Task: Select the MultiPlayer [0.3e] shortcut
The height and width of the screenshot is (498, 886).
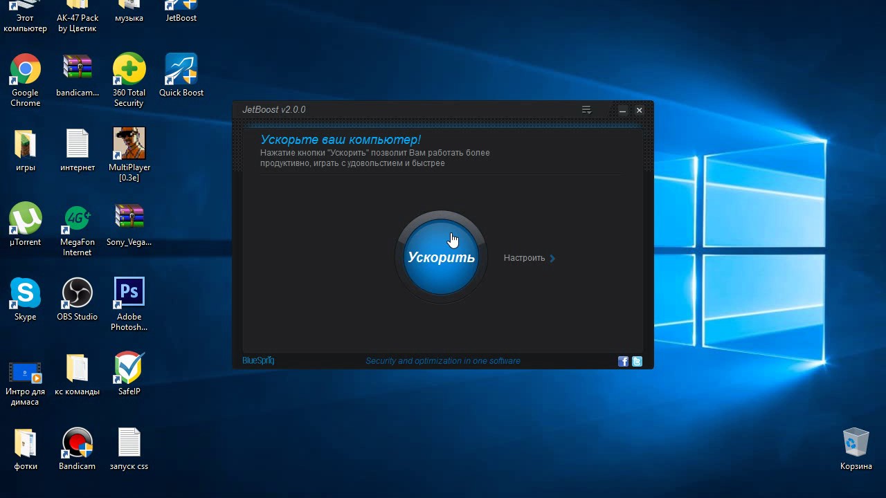Action: tap(129, 155)
